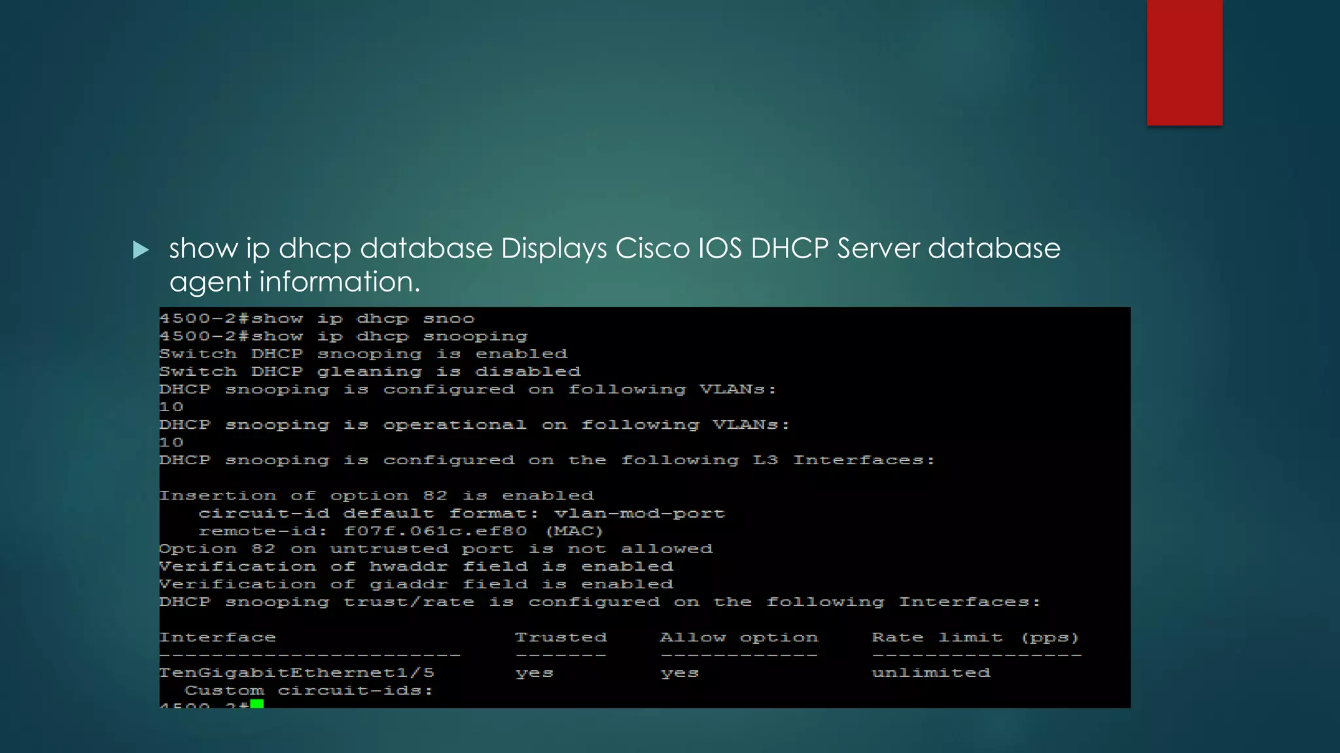Click 'DHCP snooping is configured on following VLANs:'

468,390
